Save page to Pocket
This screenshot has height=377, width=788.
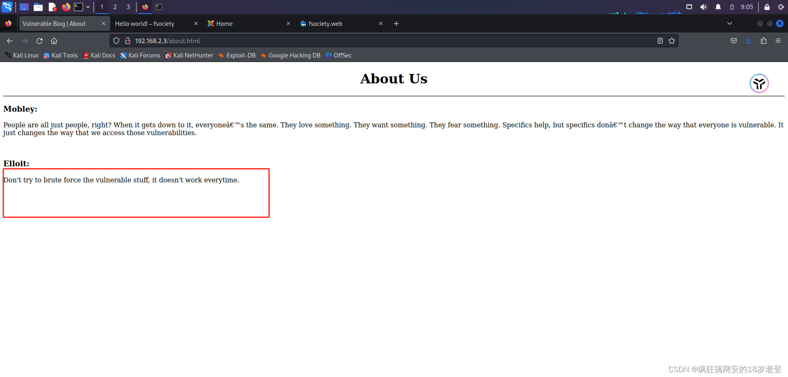tap(734, 41)
